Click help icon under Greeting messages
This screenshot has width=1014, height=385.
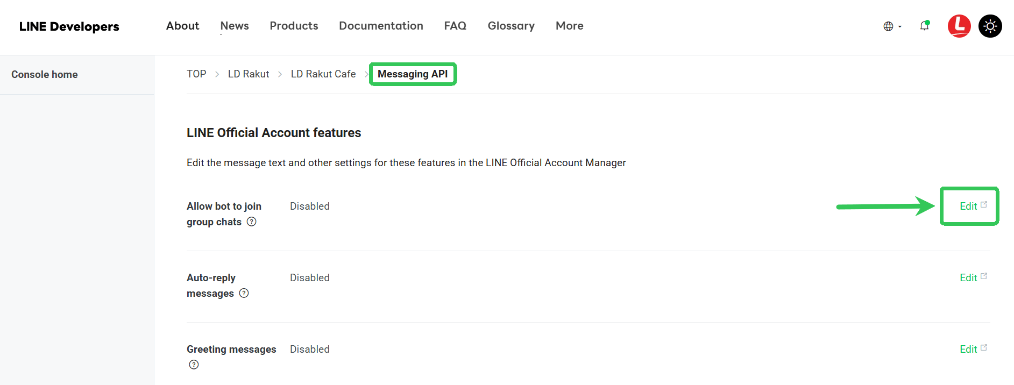coord(194,365)
